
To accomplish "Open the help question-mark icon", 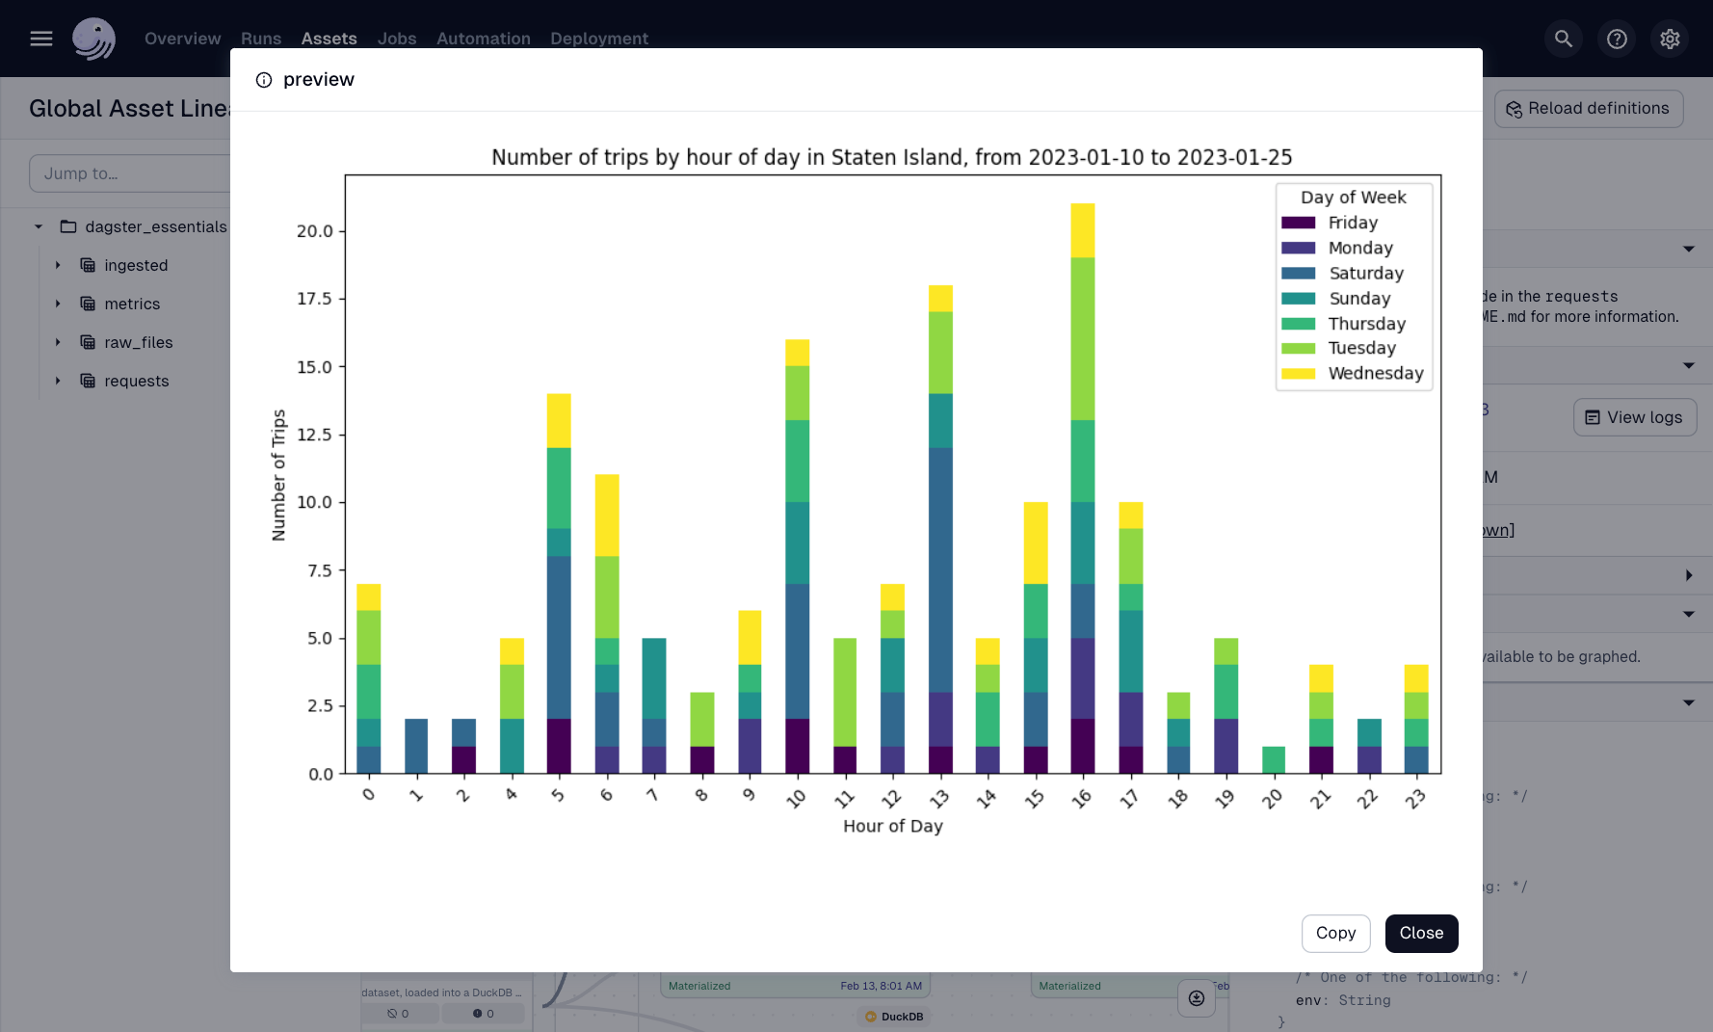I will pos(1616,39).
